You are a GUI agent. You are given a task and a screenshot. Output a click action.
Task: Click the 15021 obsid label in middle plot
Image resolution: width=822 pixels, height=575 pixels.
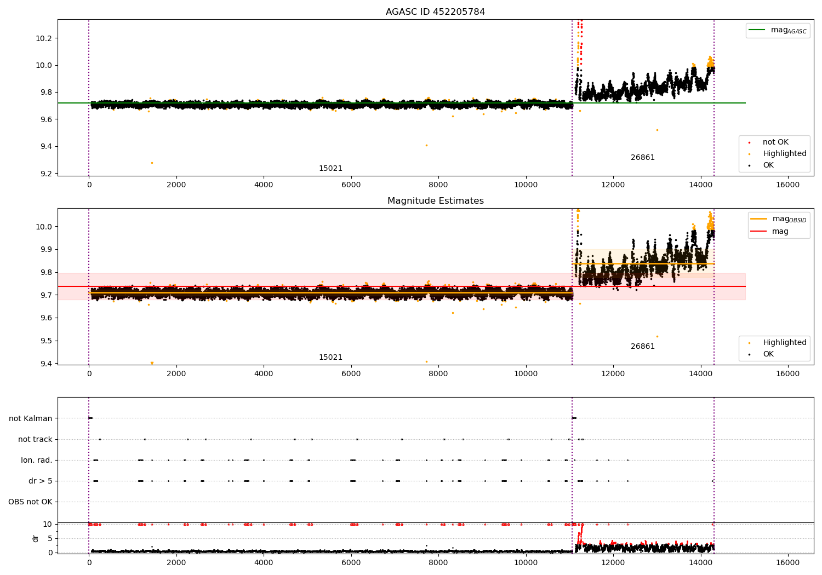click(330, 358)
